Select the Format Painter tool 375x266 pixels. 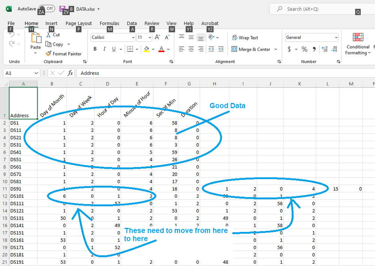(63, 54)
